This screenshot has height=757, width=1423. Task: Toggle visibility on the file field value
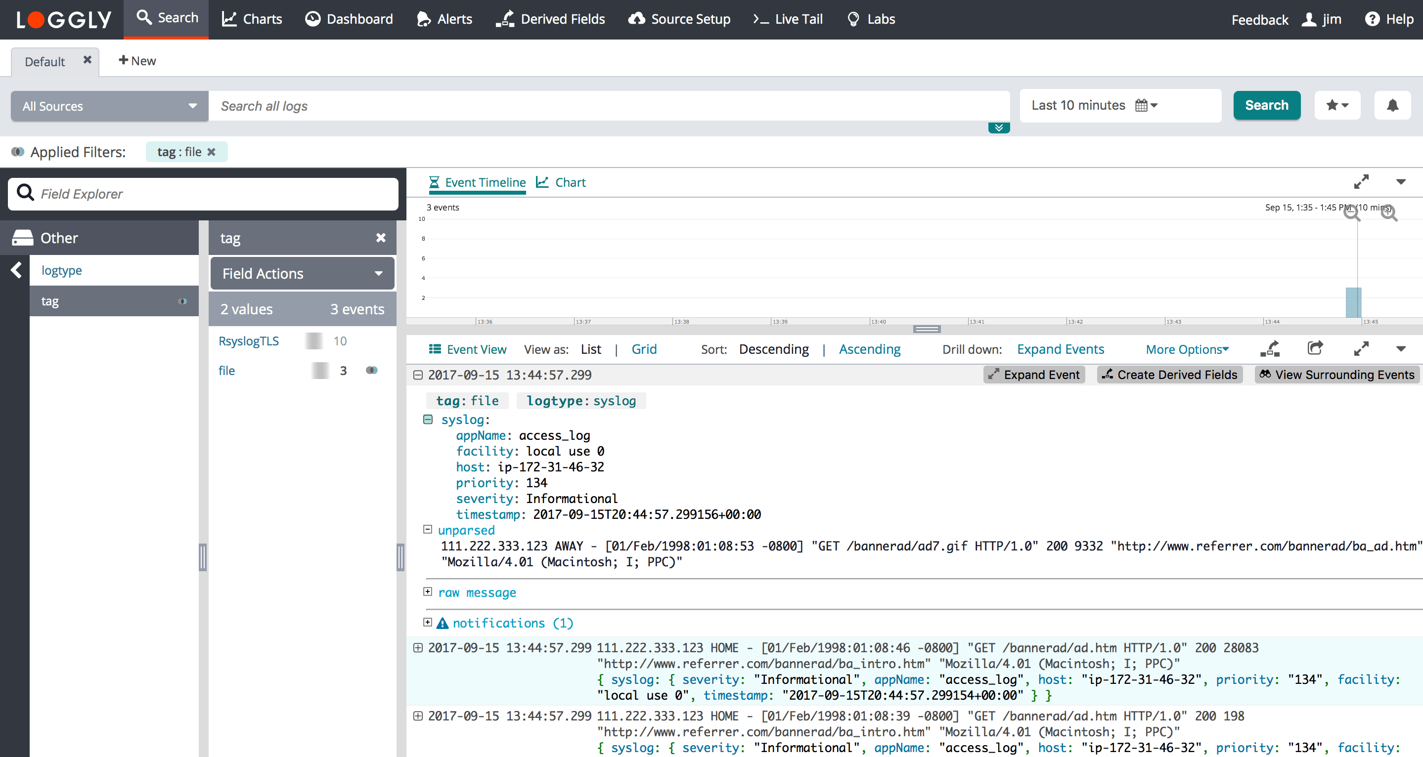coord(372,371)
